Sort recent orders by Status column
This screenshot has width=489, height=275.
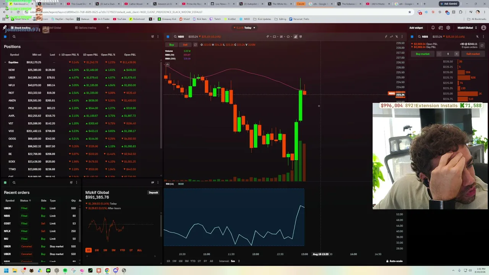point(25,201)
